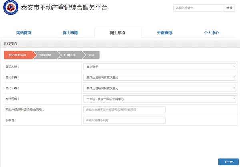Screen dimensions: 240x167
Task: Go to the 网站首页 tab
Action: click(x=24, y=33)
